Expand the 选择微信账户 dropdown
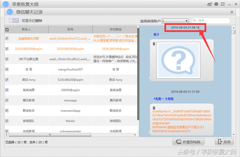Screen dimensions: 240x157 pos(175,21)
